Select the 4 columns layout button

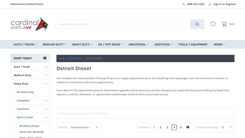pos(174,127)
